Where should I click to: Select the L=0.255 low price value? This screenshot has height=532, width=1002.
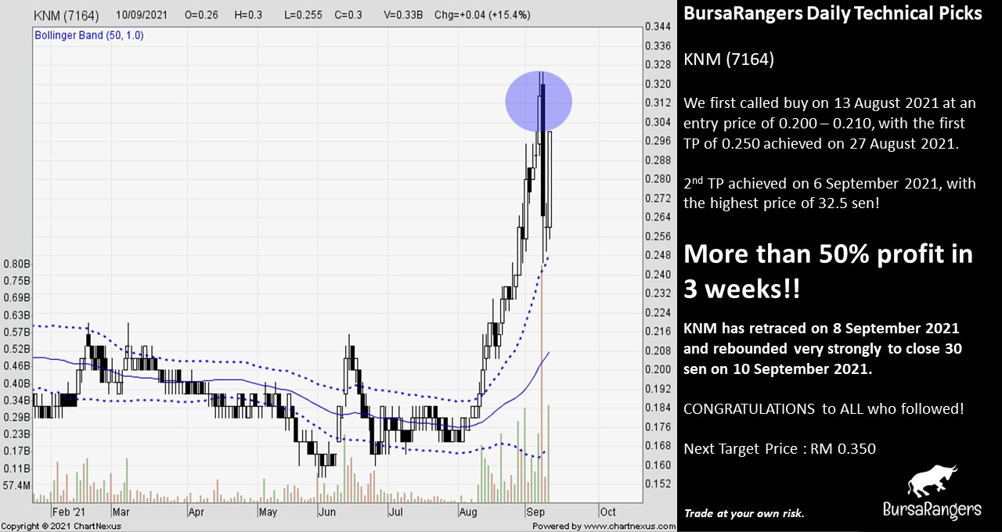(x=305, y=15)
